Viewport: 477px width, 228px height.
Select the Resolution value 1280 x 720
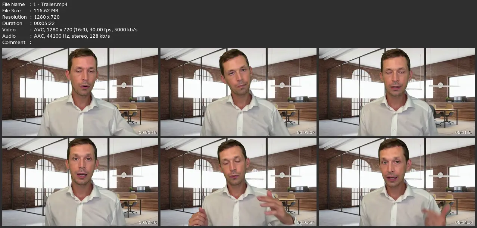click(47, 17)
